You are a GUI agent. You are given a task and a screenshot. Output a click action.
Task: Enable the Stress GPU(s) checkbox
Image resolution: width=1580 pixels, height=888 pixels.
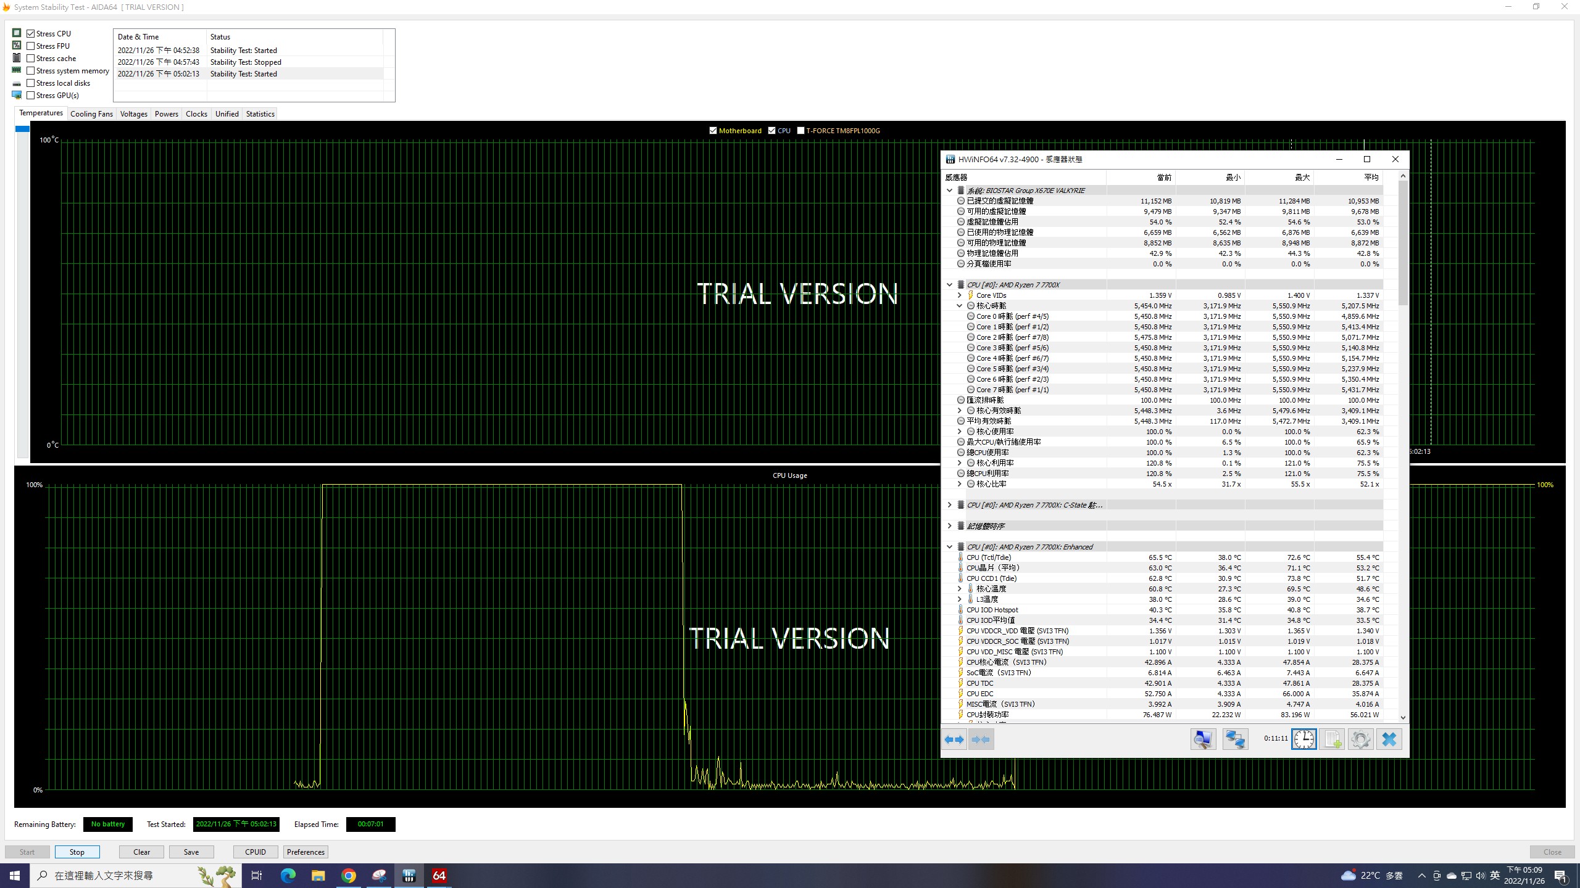click(x=30, y=95)
